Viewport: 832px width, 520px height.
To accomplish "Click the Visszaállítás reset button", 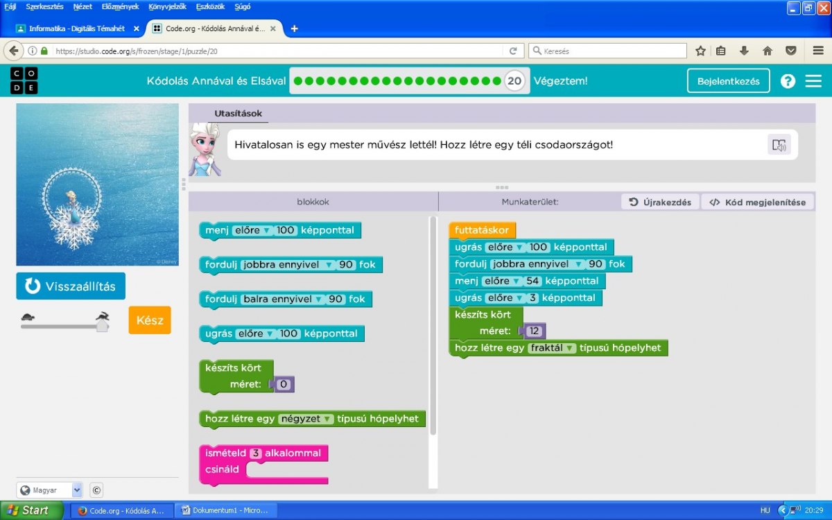I will [x=71, y=286].
